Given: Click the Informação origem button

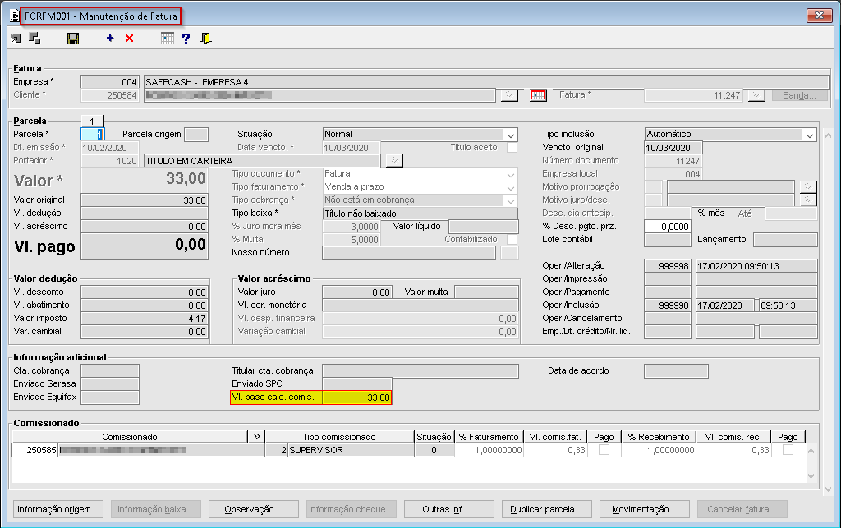Looking at the screenshot, I should (58, 509).
